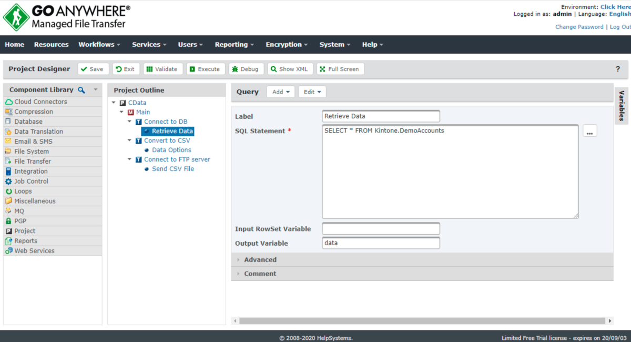Click the Label input field

pos(381,116)
